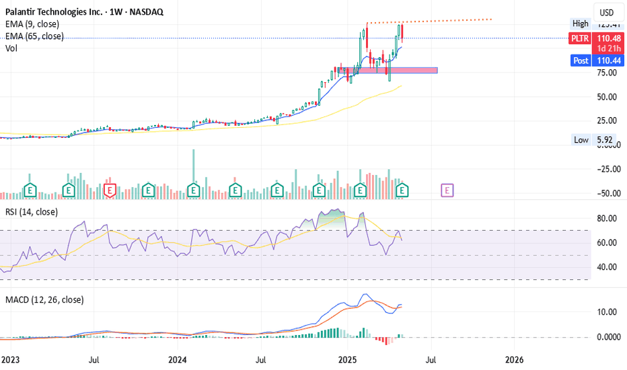Viewport: 627px width, 370px height.
Task: Click the RSI 40.00 scale value
Action: pyautogui.click(x=607, y=267)
